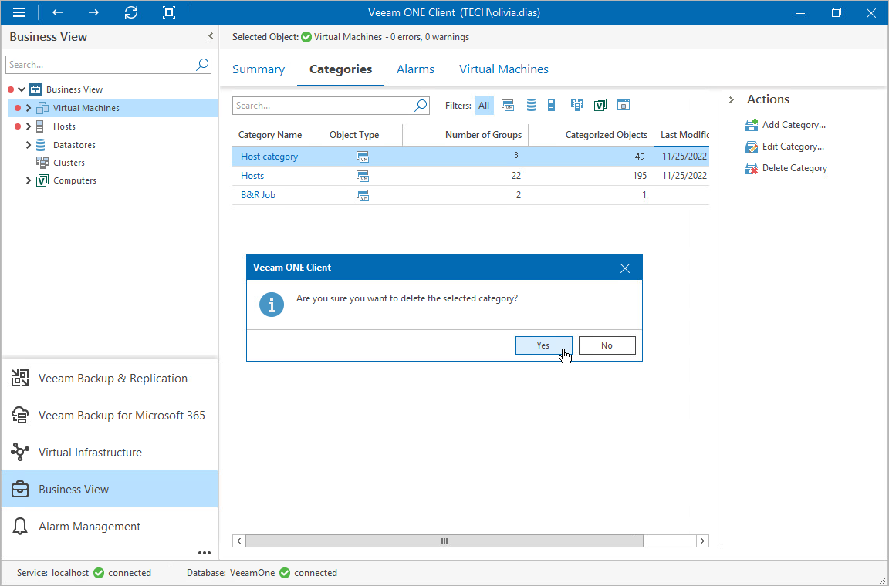Toggle full screen mode icon

pos(168,12)
